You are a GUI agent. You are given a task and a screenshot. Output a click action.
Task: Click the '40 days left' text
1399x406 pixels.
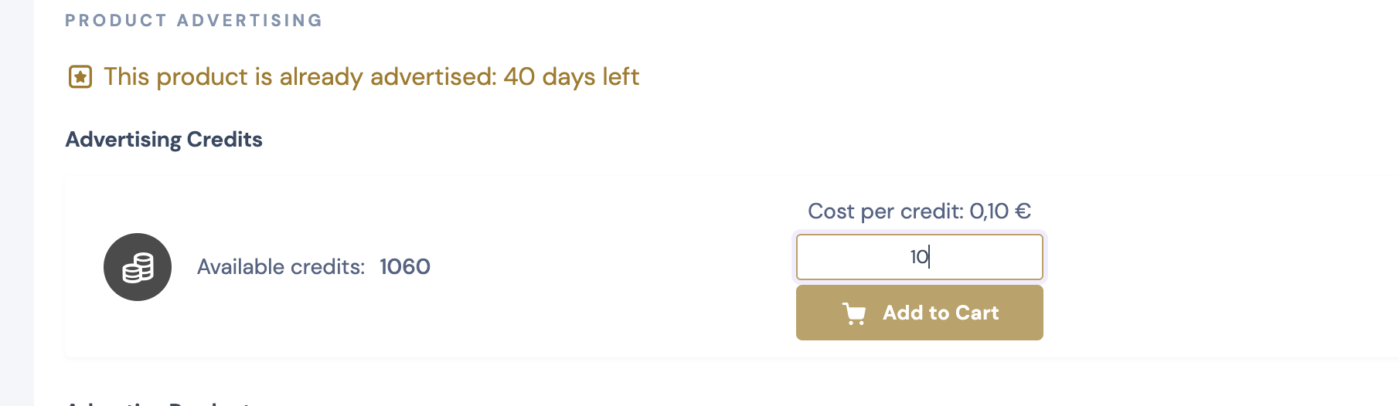click(x=571, y=77)
